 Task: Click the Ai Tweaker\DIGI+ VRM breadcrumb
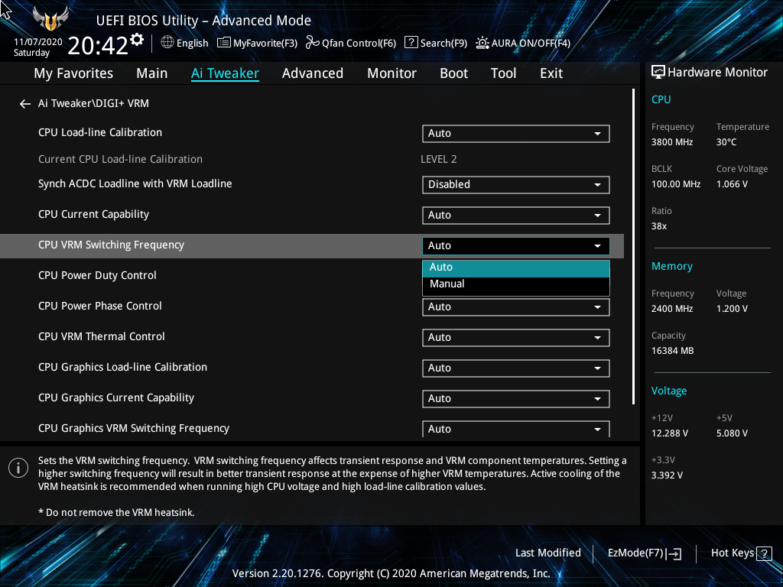click(93, 103)
